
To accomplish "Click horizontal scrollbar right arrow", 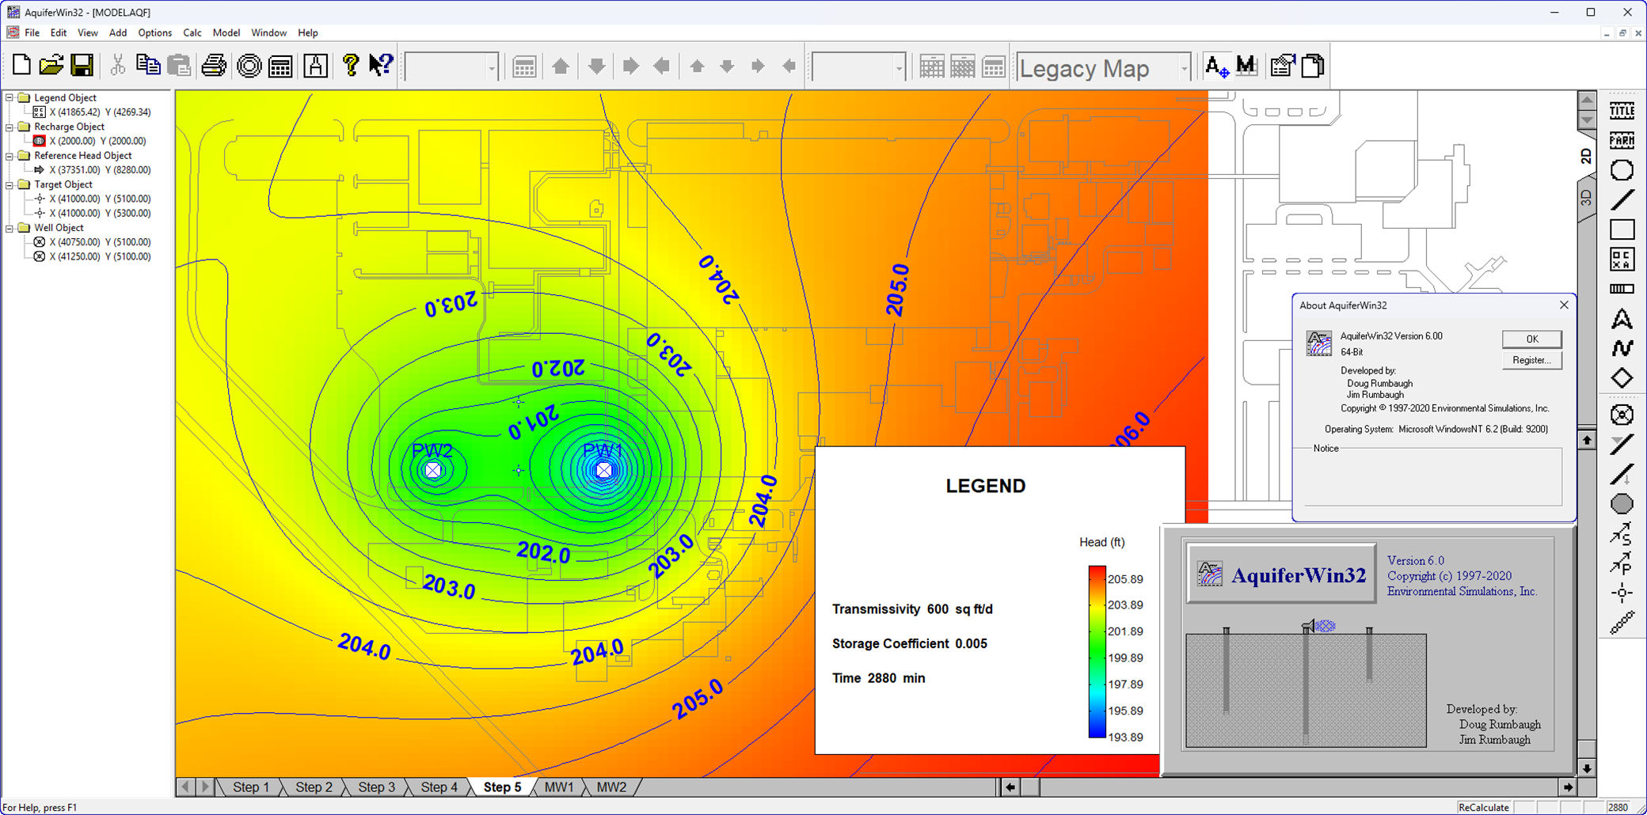I will [x=1568, y=787].
